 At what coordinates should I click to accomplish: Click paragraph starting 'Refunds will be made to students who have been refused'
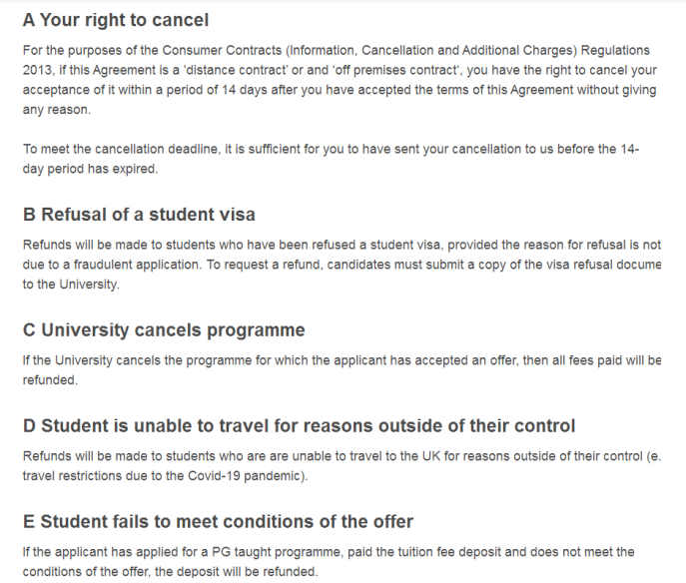(x=342, y=265)
